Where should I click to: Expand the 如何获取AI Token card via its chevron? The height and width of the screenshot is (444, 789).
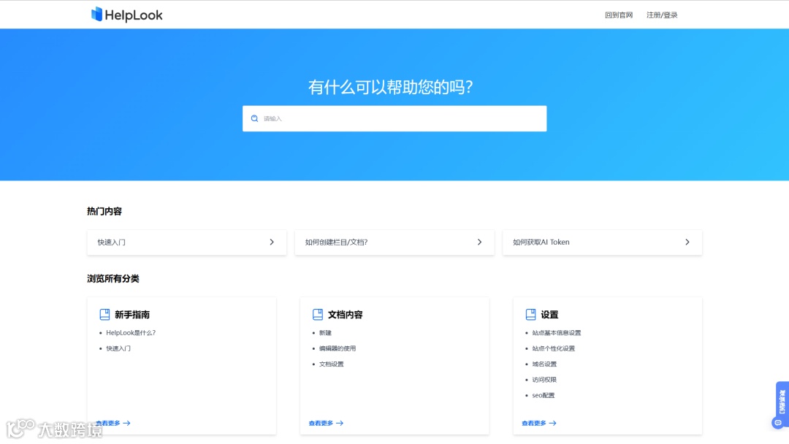pyautogui.click(x=687, y=242)
